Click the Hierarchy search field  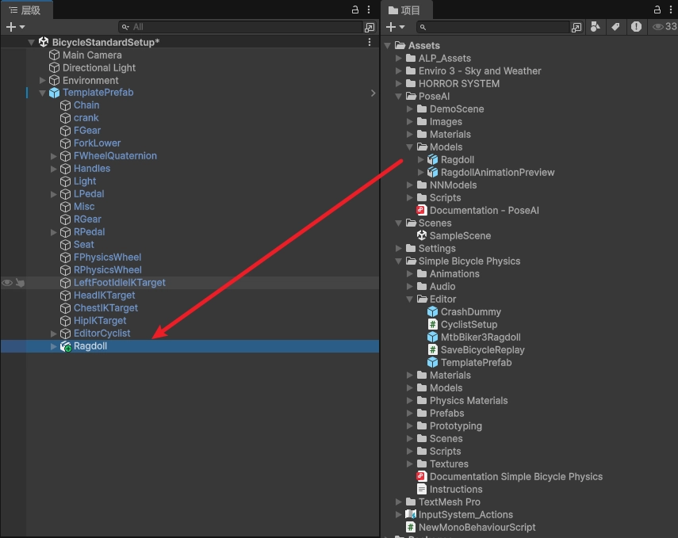point(240,27)
